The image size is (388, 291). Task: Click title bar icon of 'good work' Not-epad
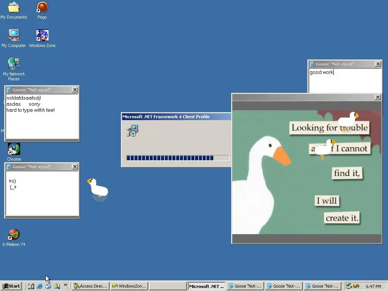tap(312, 64)
